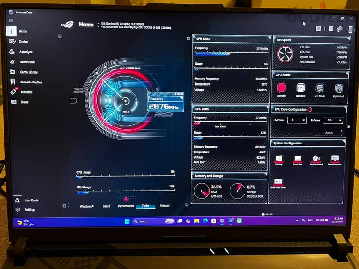Toggle the Touch Pad setting
Image resolution: width=359 pixels, height=269 pixels.
(x=298, y=160)
